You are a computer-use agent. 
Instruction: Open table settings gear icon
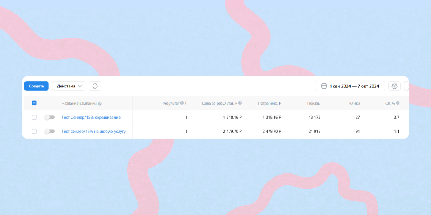click(394, 86)
